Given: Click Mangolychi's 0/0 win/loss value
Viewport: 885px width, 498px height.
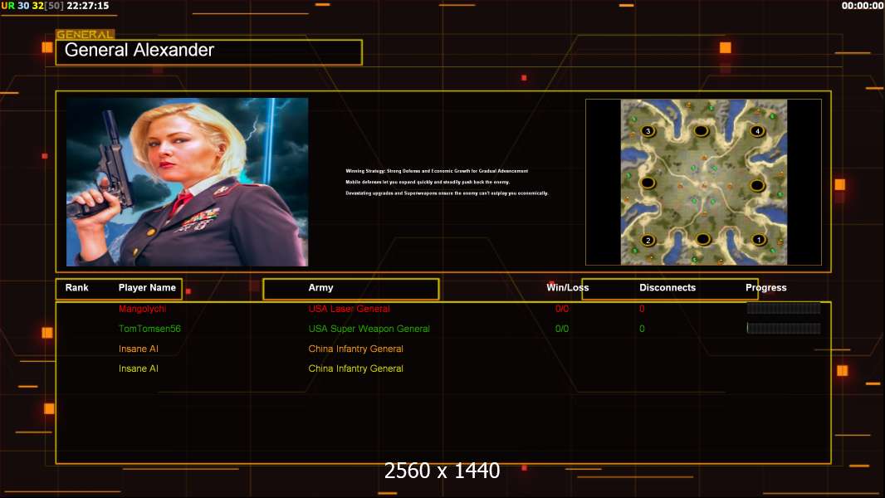Looking at the screenshot, I should point(561,309).
